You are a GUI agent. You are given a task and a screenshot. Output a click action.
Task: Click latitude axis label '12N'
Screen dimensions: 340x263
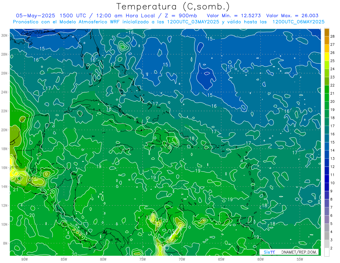5,205
